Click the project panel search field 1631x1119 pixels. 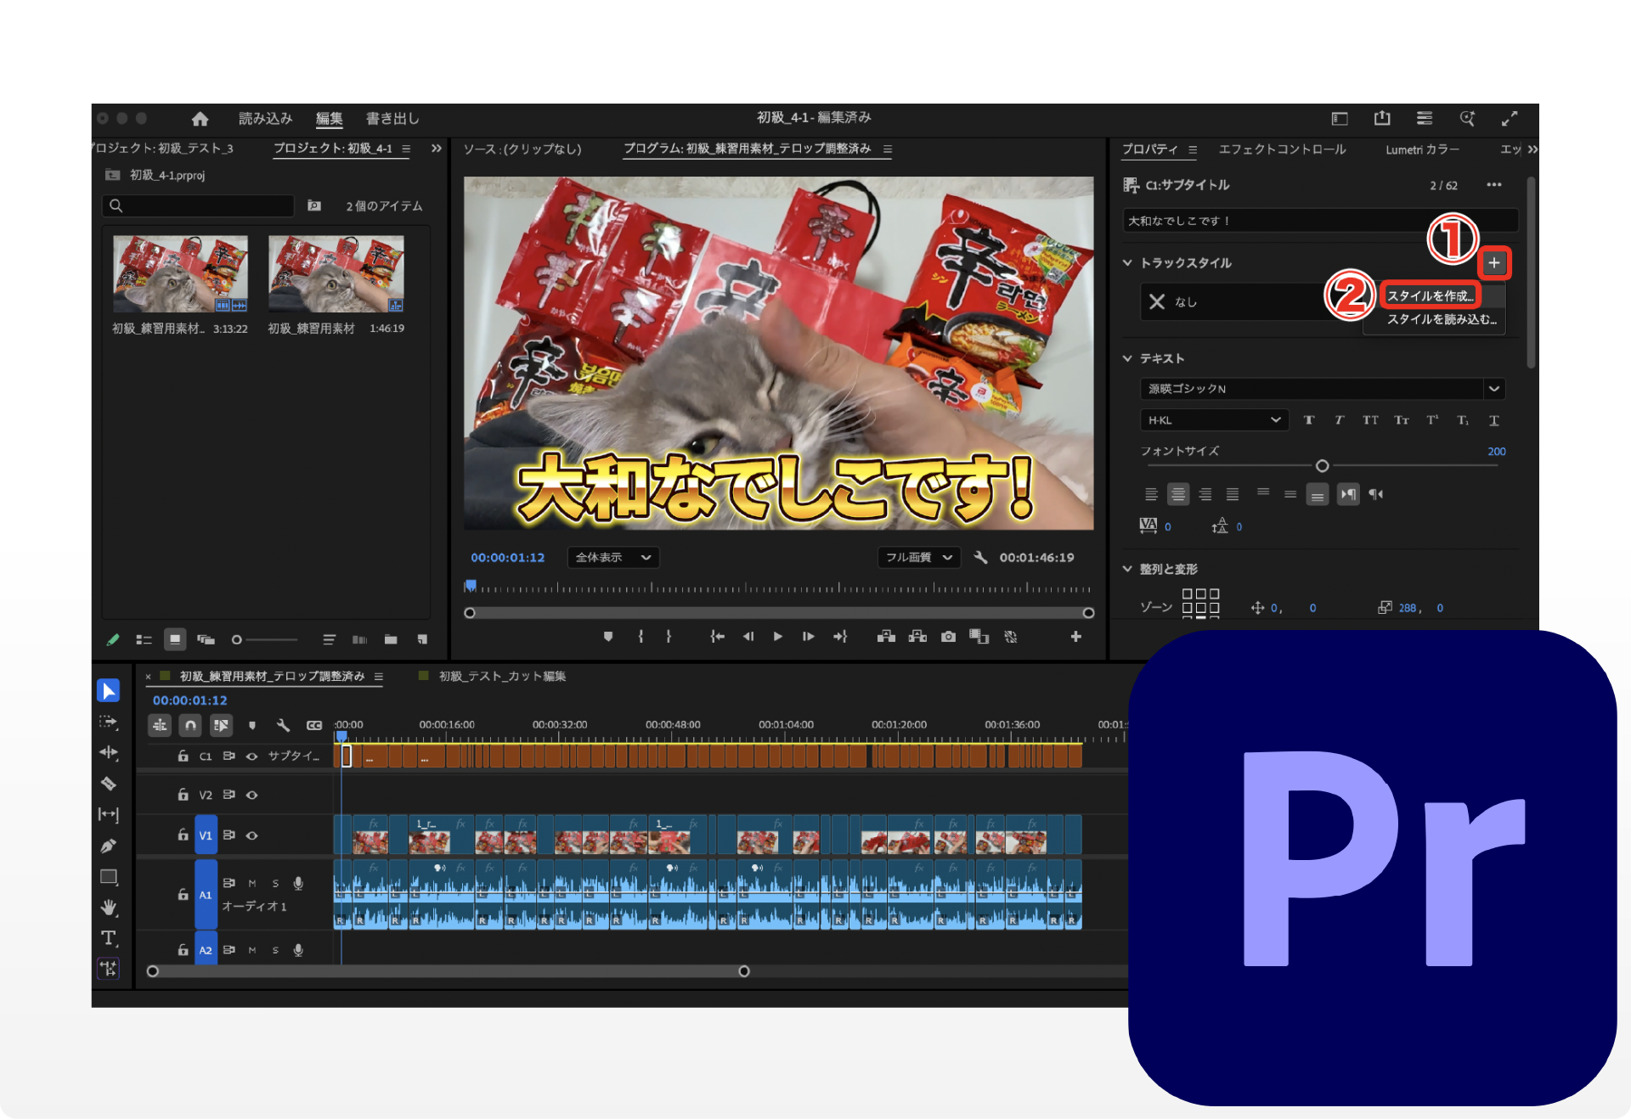(198, 205)
